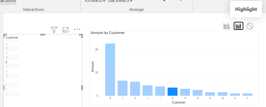This screenshot has width=266, height=107.
Task: Select customer J in the table
Action: coord(12,85)
